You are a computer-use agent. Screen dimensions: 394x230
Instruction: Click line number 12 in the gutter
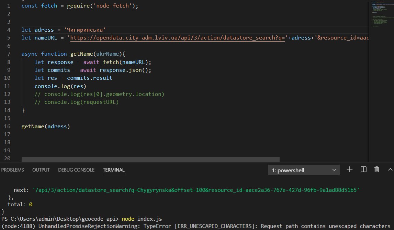point(8,94)
